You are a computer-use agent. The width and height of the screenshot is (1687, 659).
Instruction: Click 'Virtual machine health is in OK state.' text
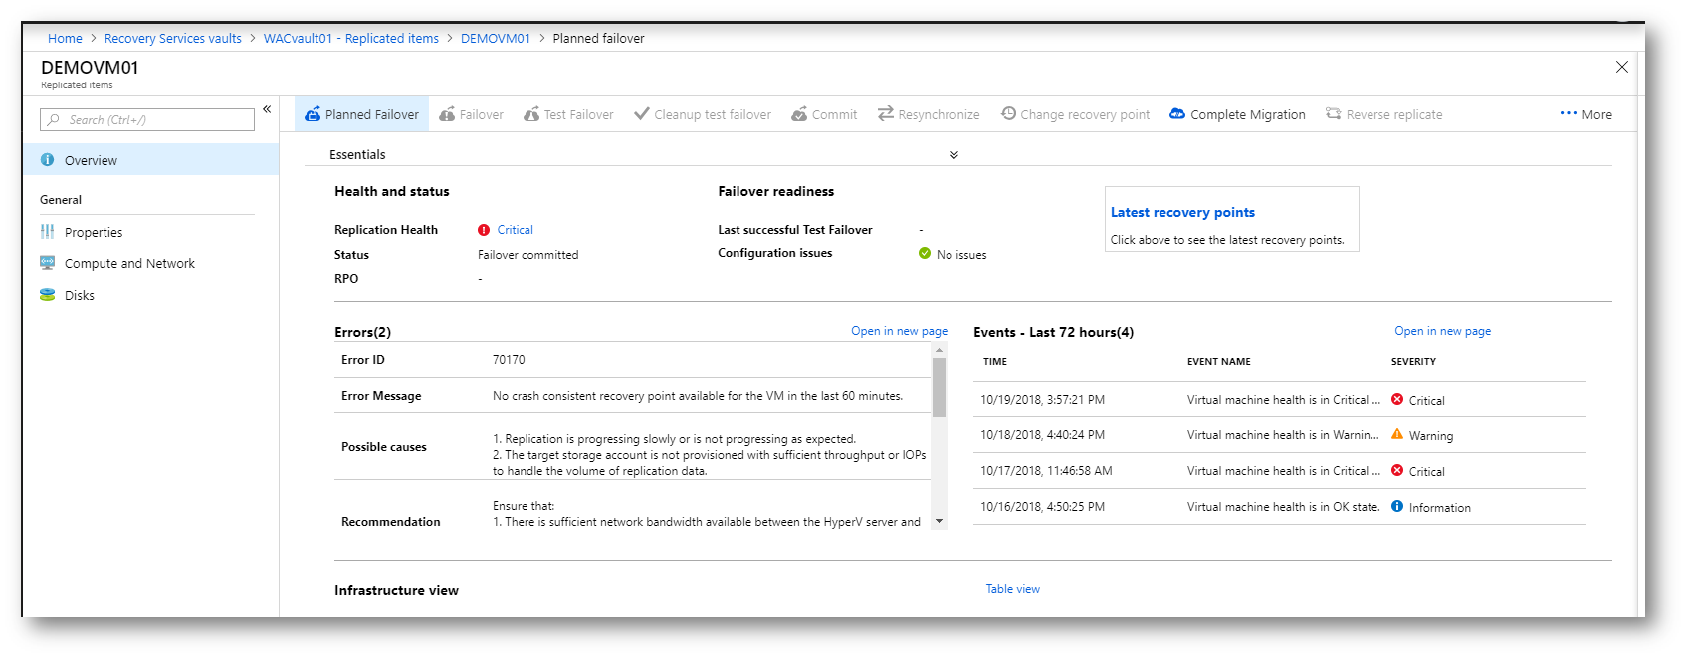click(x=1284, y=507)
